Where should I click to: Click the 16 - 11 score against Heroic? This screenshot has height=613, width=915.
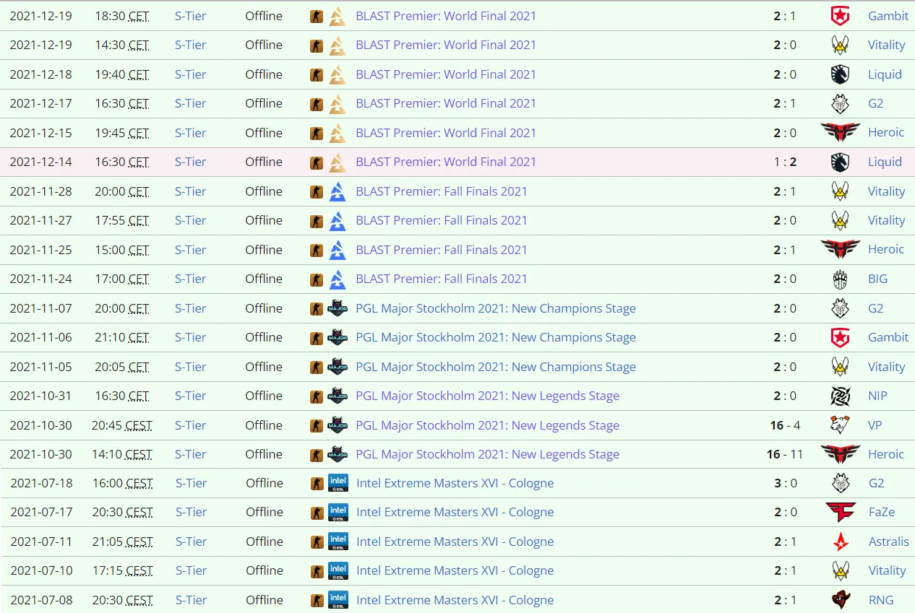tap(785, 454)
